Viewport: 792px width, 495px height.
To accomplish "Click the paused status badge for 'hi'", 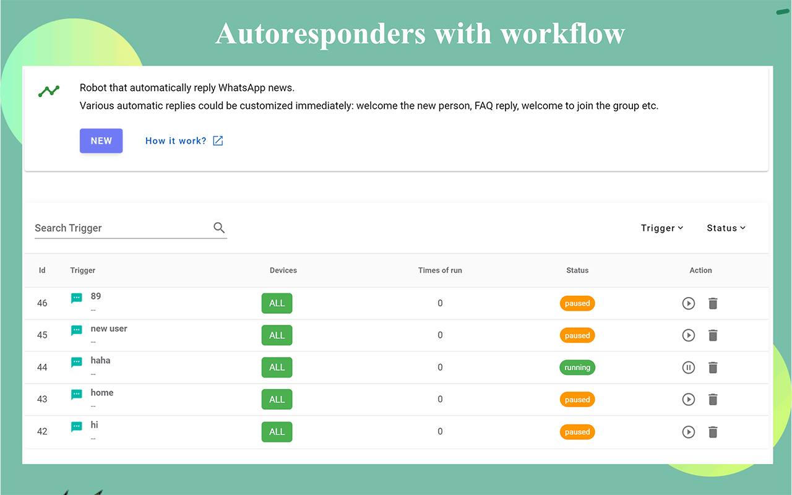I will [x=577, y=432].
